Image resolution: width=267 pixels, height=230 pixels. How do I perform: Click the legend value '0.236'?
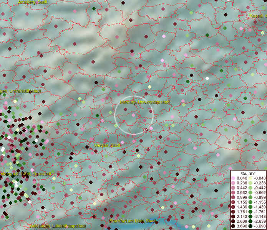[242, 183]
